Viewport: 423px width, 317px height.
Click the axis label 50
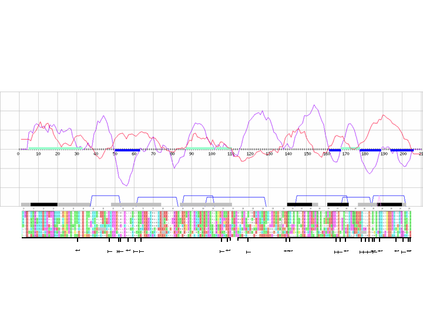(x=115, y=154)
